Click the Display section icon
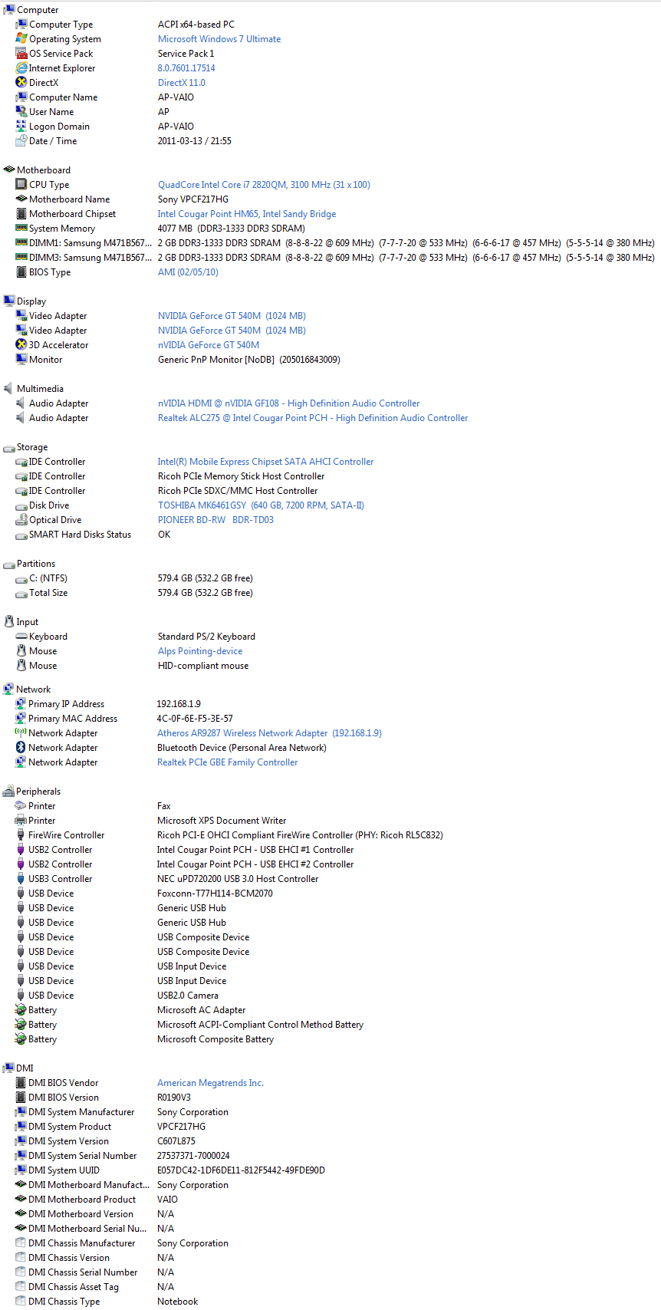 coord(9,301)
